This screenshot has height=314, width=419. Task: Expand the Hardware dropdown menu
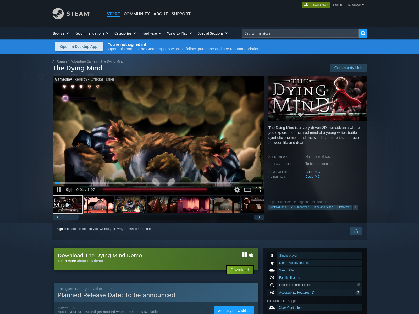click(x=151, y=33)
